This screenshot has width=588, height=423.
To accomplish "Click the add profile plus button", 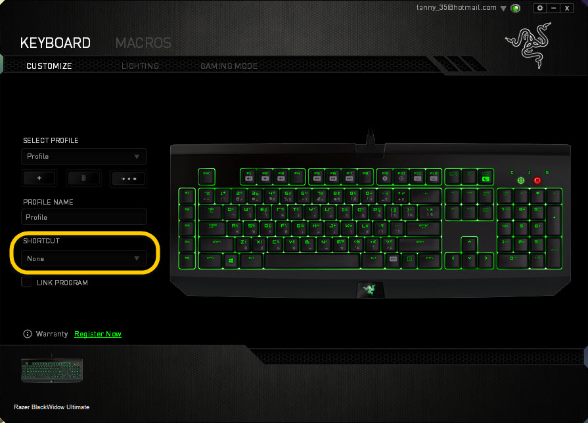I will tap(39, 178).
